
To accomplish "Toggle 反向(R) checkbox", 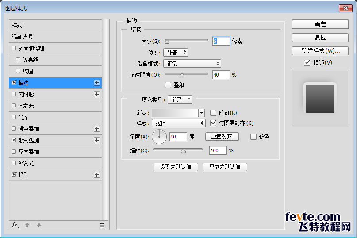I will 213,113.
